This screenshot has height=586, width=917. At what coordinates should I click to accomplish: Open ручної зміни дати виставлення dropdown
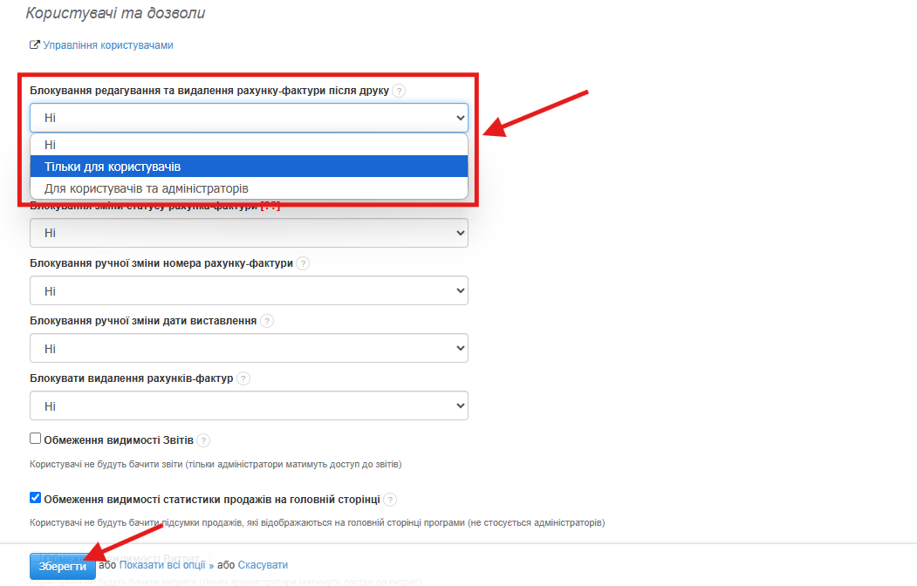click(249, 348)
